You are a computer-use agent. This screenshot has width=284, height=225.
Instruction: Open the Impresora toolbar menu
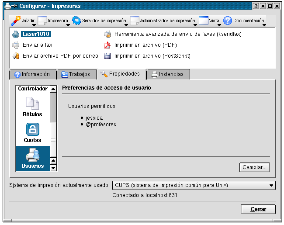coord(53,21)
